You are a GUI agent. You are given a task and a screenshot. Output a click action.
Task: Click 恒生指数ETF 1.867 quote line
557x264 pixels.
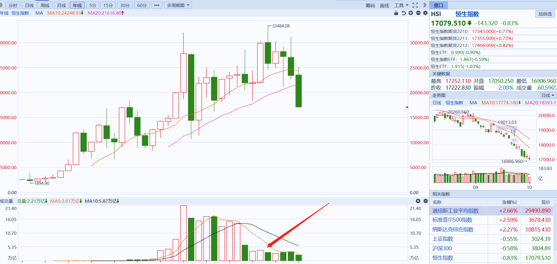pos(460,59)
